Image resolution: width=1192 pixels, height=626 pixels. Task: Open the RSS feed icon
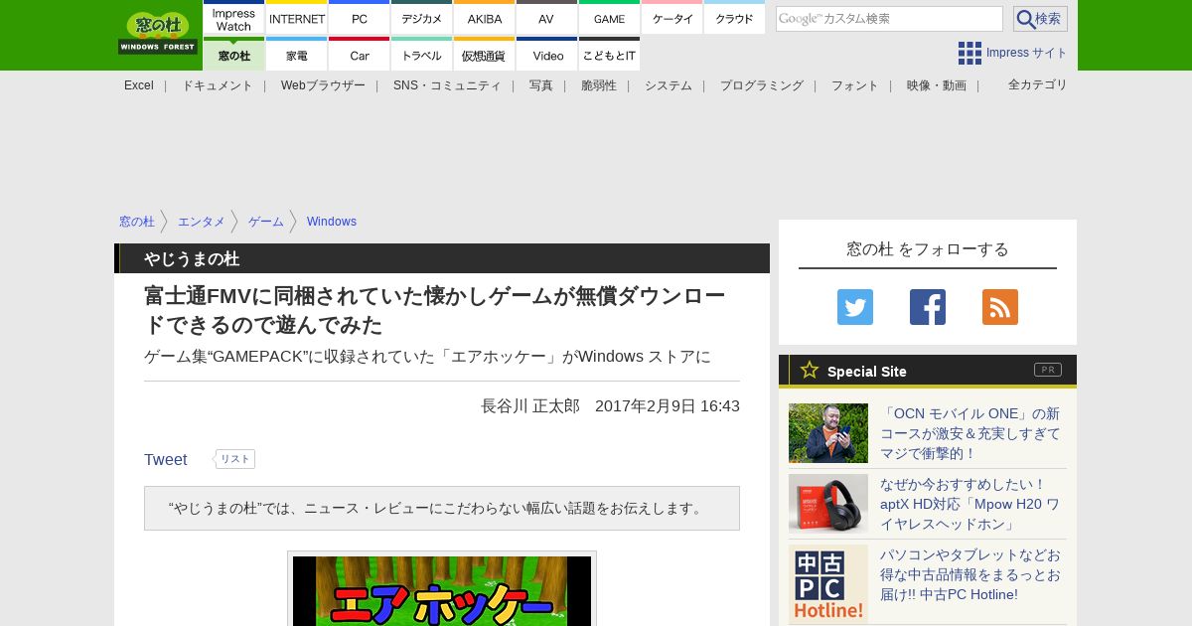tap(1000, 307)
